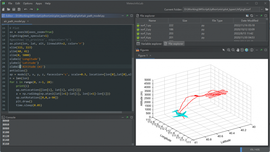270x152 pixels.
Task: Click the New File toolbar icon
Action: [x=3, y=9]
